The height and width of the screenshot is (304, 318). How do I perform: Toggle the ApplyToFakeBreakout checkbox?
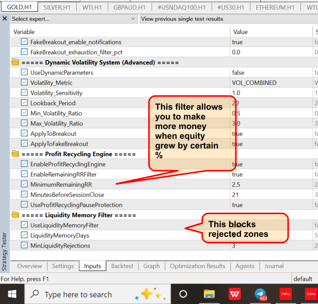(x=24, y=144)
